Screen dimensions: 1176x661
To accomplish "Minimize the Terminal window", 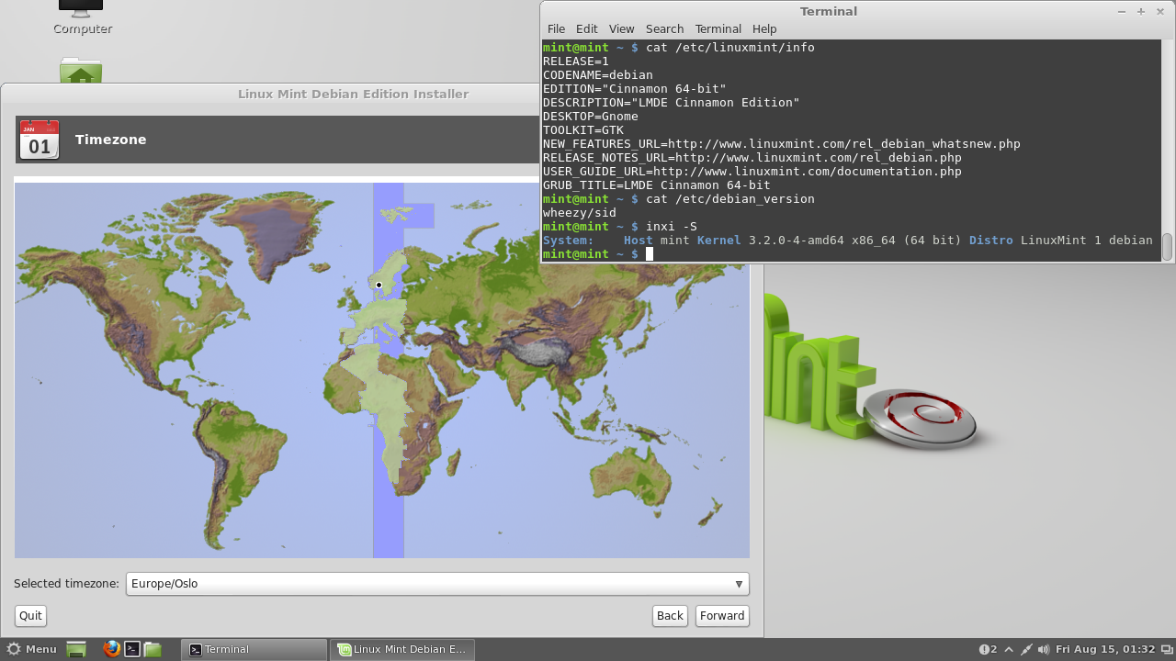I will pyautogui.click(x=1122, y=11).
